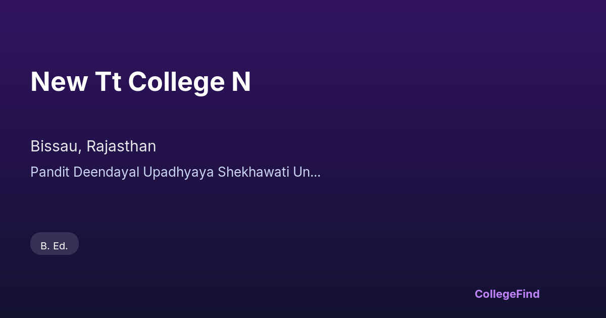Open the Pandit Deendayal Upadhyaya Shekhawati affiliation text
This screenshot has width=606, height=318.
[x=175, y=172]
